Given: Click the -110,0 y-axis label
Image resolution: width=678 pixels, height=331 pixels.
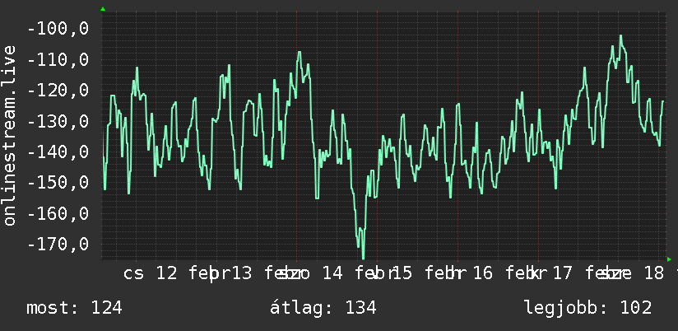Looking at the screenshot, I should click(x=58, y=60).
